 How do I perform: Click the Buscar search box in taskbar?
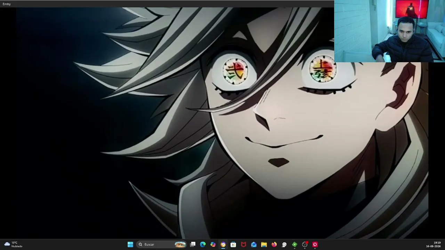162,244
